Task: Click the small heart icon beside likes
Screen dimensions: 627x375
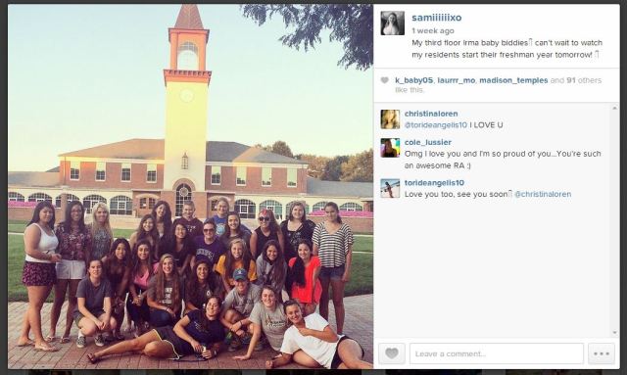Action: 384,80
